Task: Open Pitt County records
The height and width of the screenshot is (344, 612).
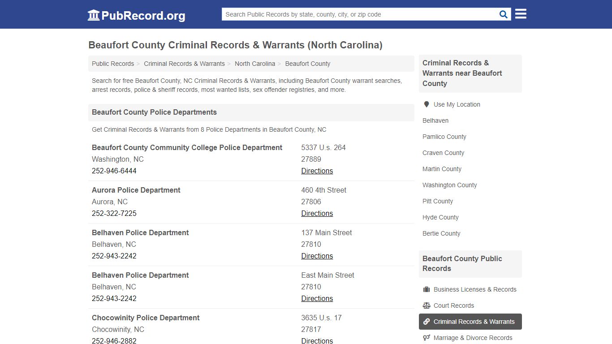Action: (438, 201)
